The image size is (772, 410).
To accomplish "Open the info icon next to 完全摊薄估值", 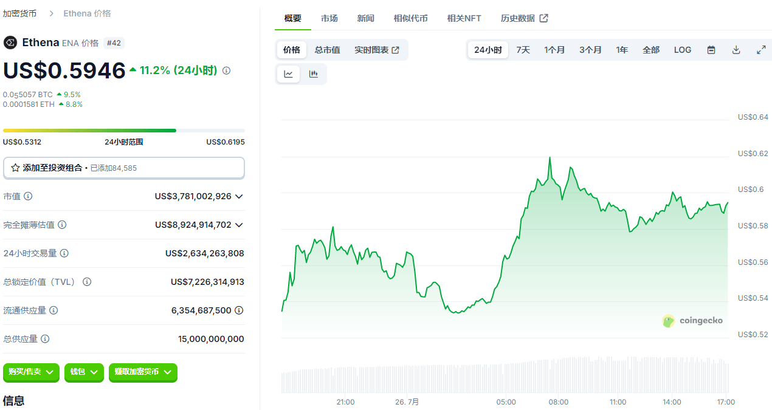I will click(62, 225).
